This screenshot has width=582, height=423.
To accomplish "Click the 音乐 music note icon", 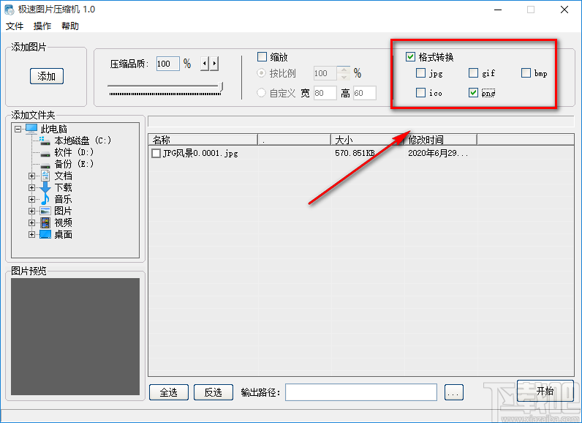I will point(45,200).
